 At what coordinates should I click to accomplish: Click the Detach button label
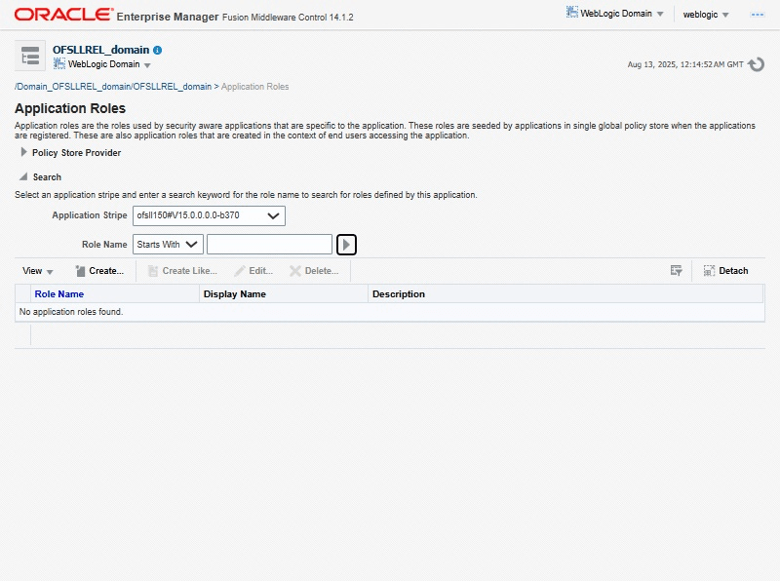pos(733,271)
